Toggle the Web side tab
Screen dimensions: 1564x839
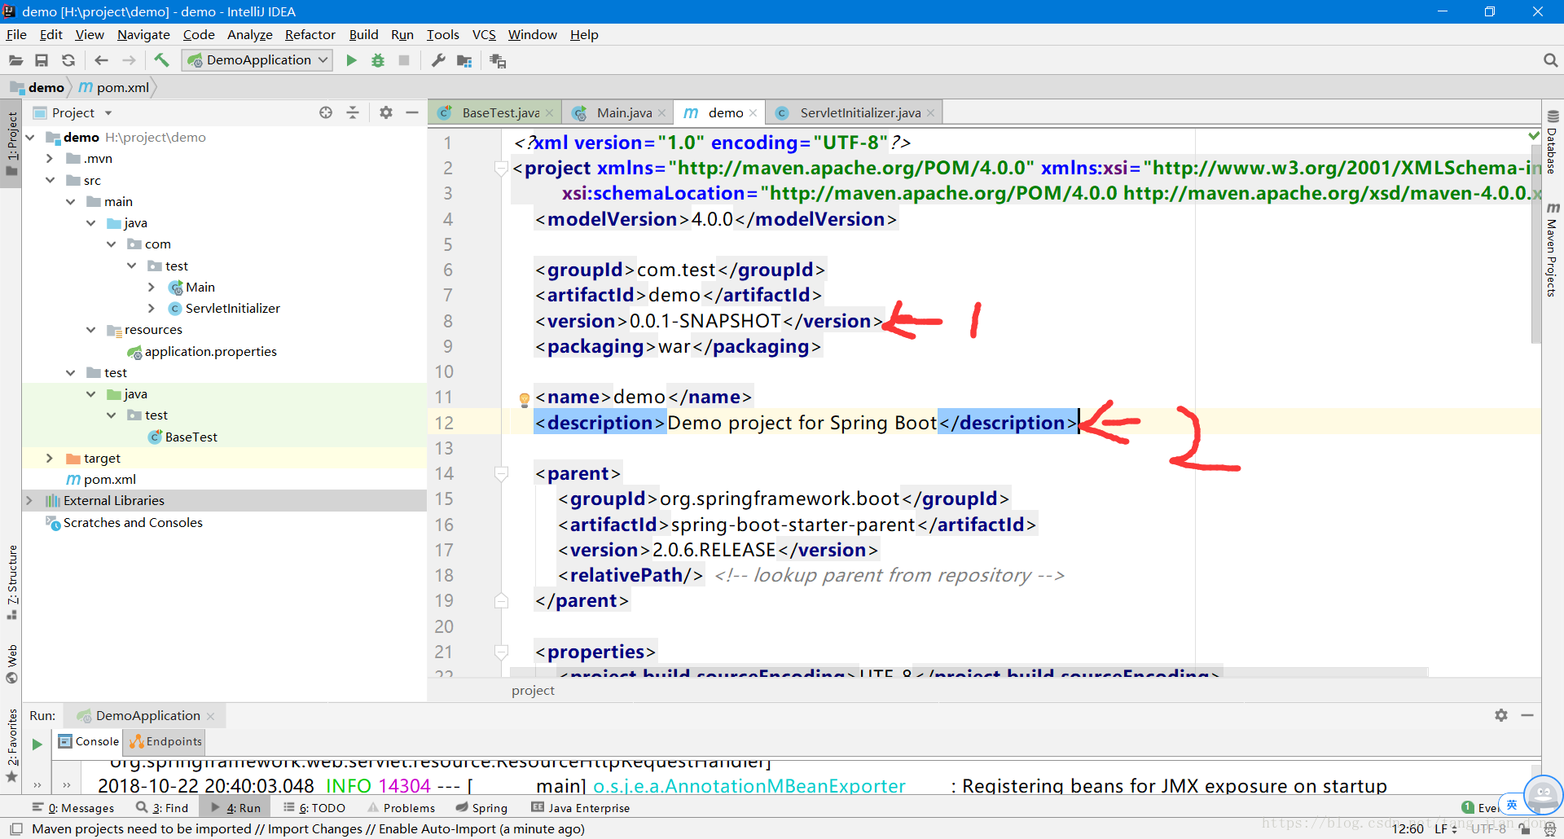(x=12, y=664)
